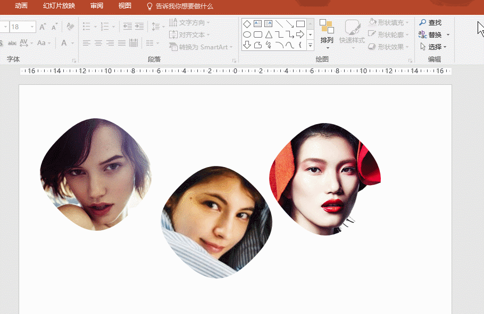Choose the oval shape from gallery

click(247, 34)
